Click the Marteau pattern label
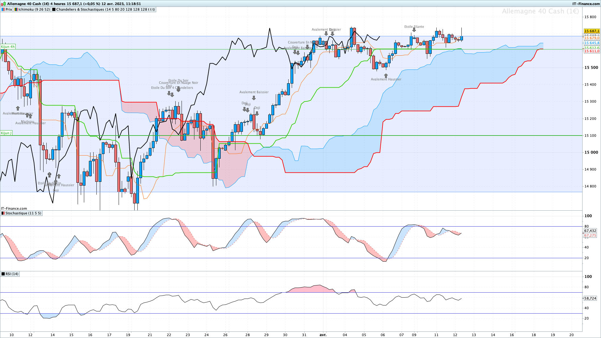Viewport: 601px width, 338px height. click(x=28, y=121)
